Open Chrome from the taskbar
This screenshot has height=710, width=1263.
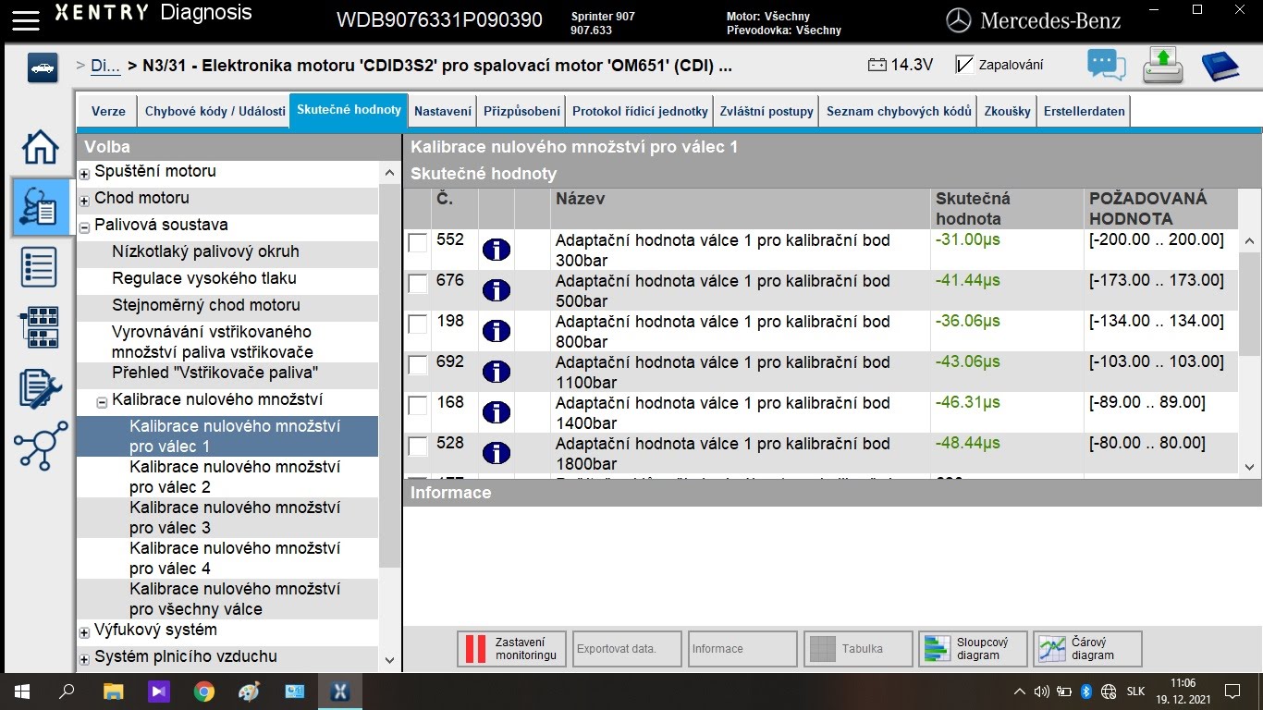(x=203, y=691)
